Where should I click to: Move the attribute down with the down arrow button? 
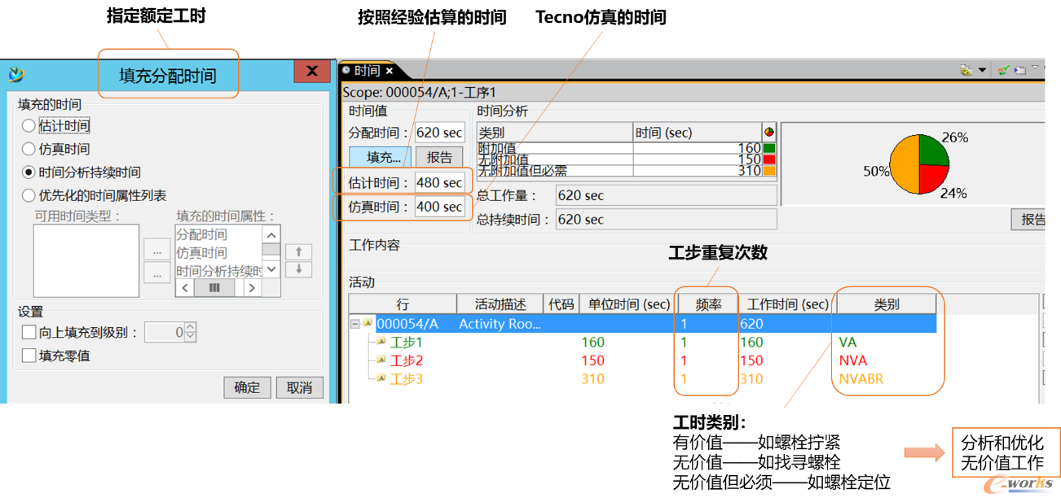point(299,269)
